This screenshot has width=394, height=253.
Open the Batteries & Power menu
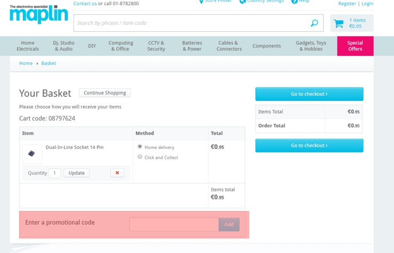[192, 46]
